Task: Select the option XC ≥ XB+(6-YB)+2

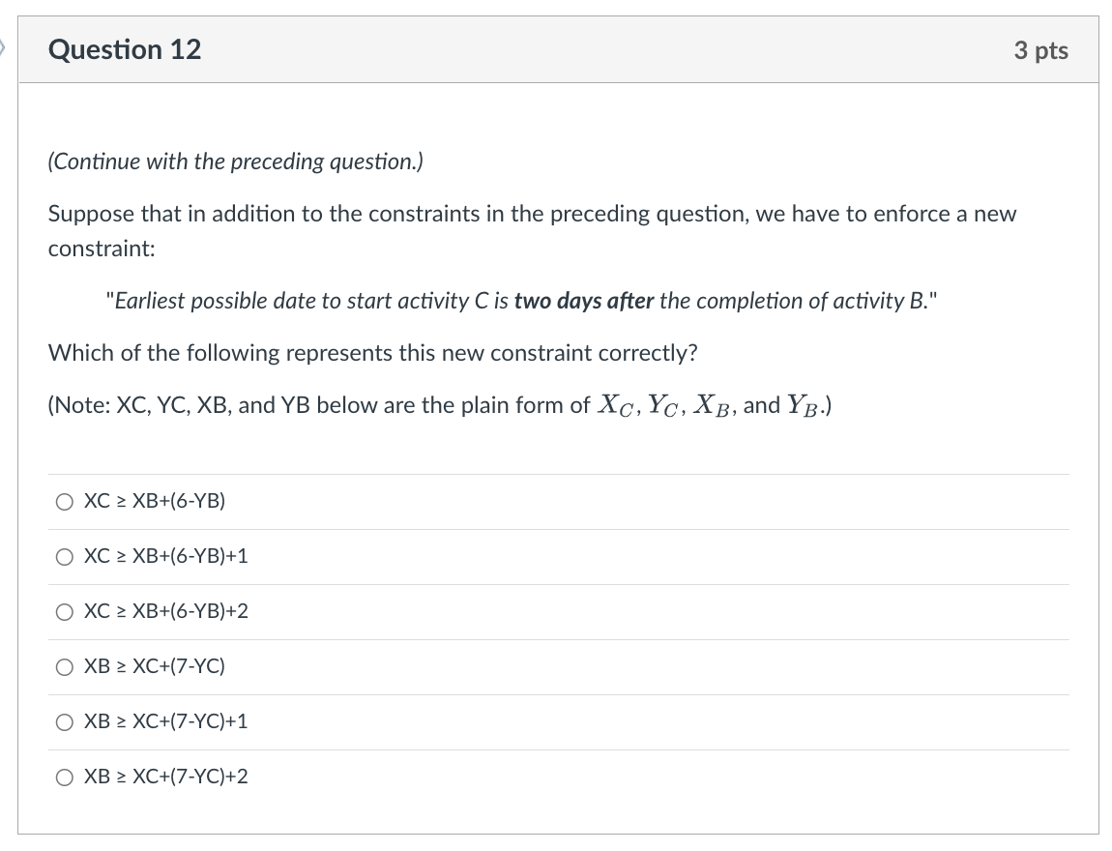Action: point(65,611)
